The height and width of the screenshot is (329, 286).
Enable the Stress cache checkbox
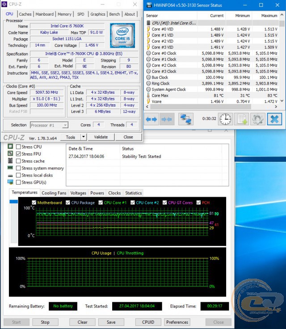[x=18, y=161]
